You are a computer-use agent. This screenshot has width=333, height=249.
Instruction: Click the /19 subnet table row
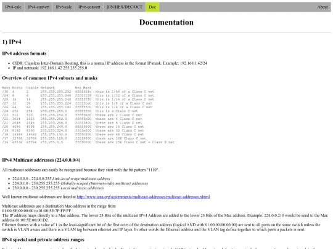(73, 130)
